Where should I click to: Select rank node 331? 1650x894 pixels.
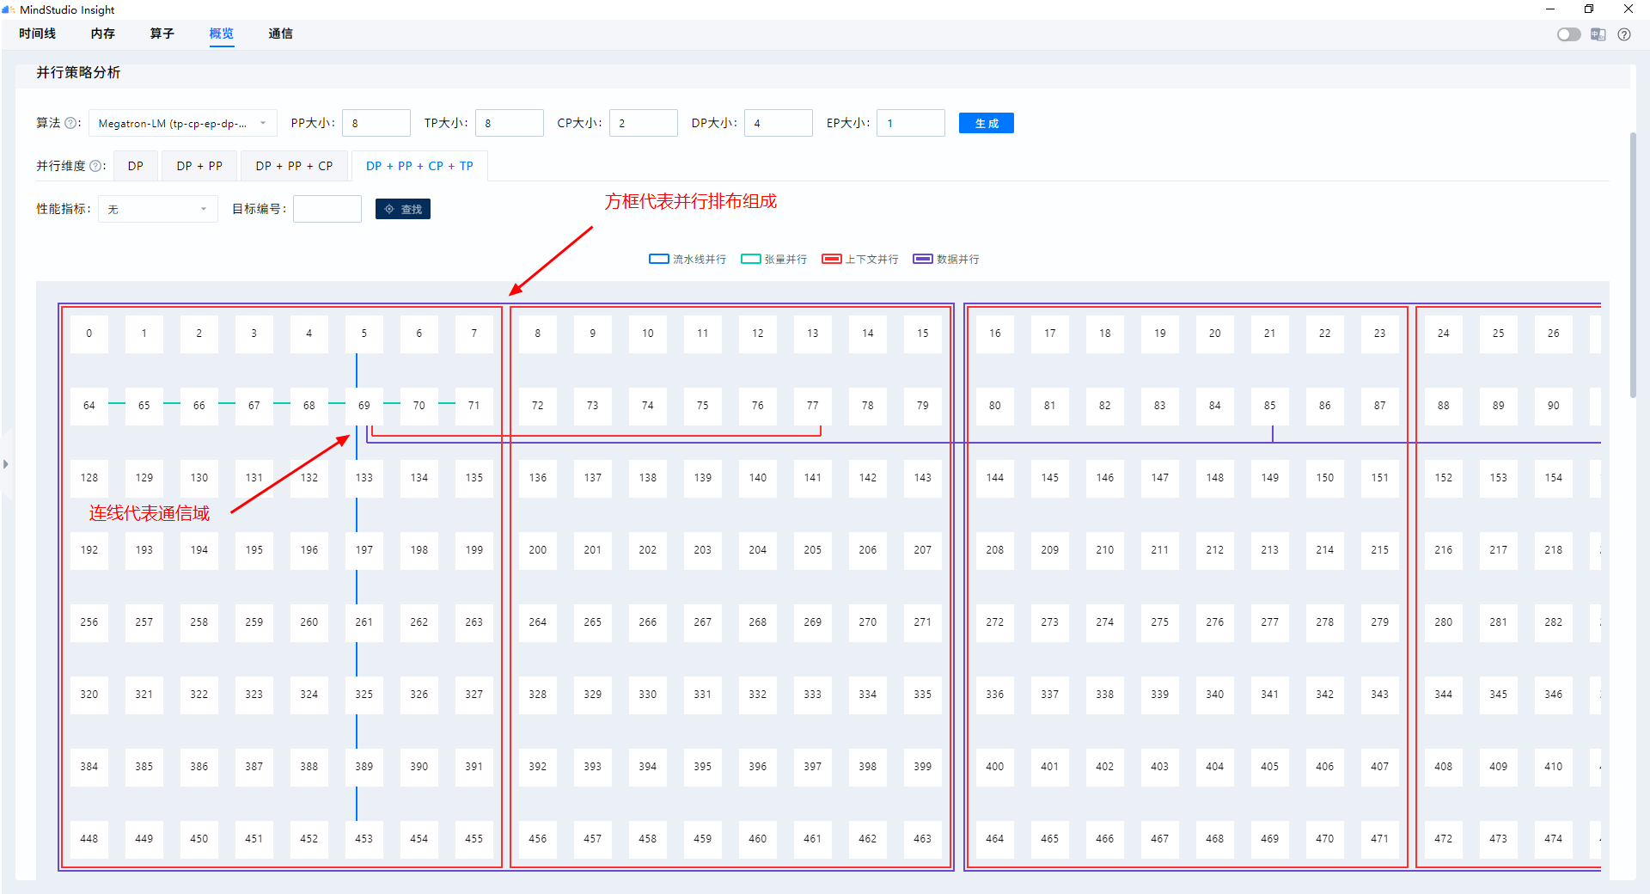point(703,695)
